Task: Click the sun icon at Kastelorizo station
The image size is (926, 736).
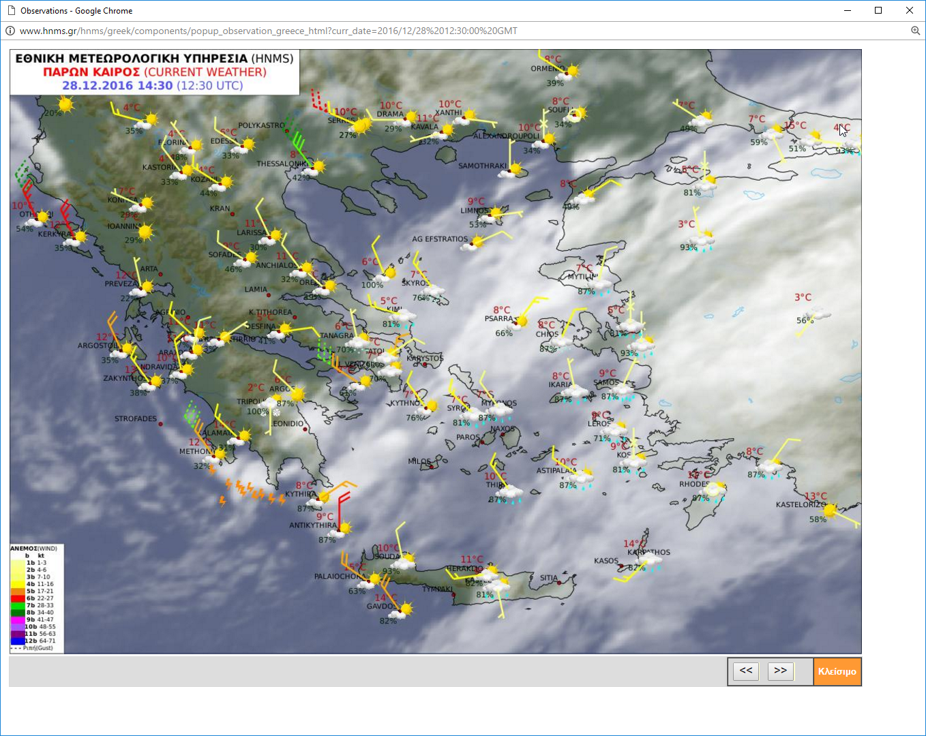Action: point(830,510)
